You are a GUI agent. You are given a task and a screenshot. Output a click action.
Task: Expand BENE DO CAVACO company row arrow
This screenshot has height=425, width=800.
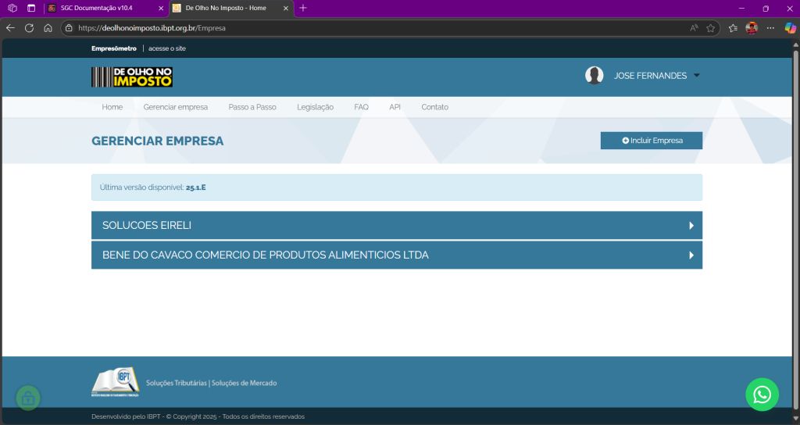pos(691,255)
